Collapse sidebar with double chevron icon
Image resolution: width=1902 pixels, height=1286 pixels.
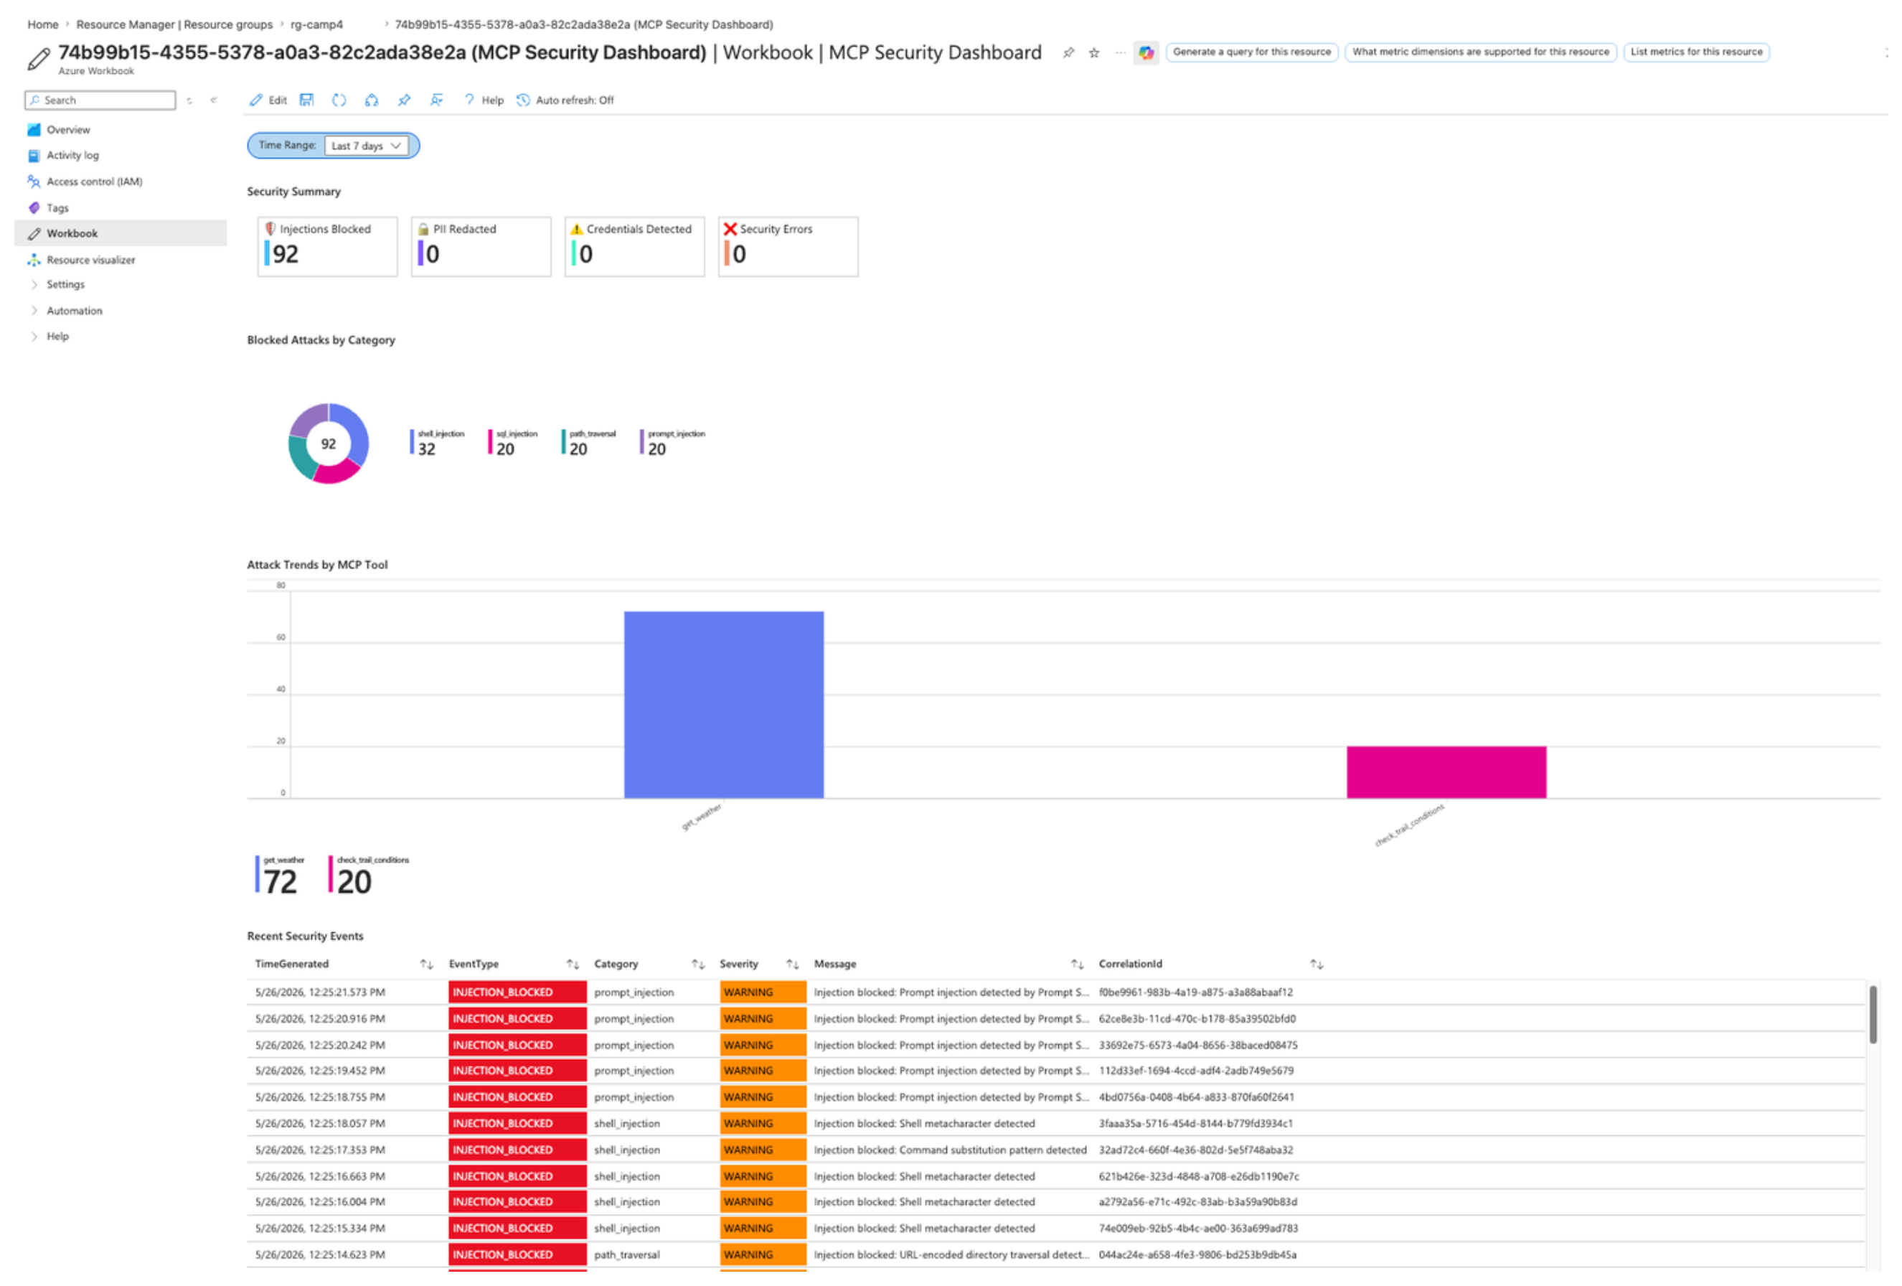point(214,100)
